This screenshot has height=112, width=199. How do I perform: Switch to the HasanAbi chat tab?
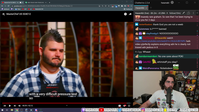(140, 8)
